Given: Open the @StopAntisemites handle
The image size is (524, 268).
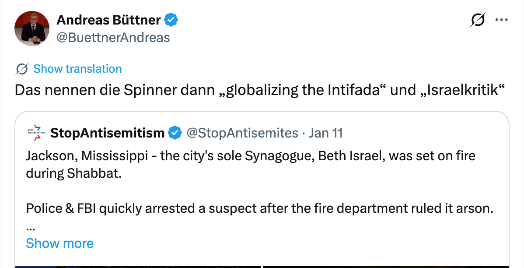Looking at the screenshot, I should [242, 133].
